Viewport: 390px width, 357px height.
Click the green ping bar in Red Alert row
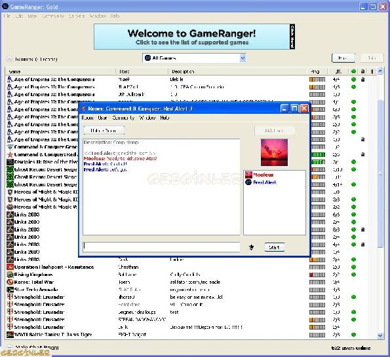click(318, 154)
